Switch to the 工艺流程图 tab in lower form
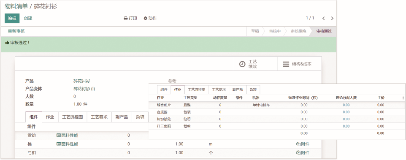This screenshot has height=160, width=406. pos(73,117)
